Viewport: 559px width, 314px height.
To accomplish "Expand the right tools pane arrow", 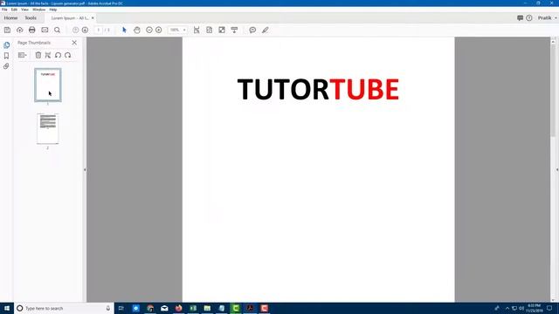I will [557, 170].
